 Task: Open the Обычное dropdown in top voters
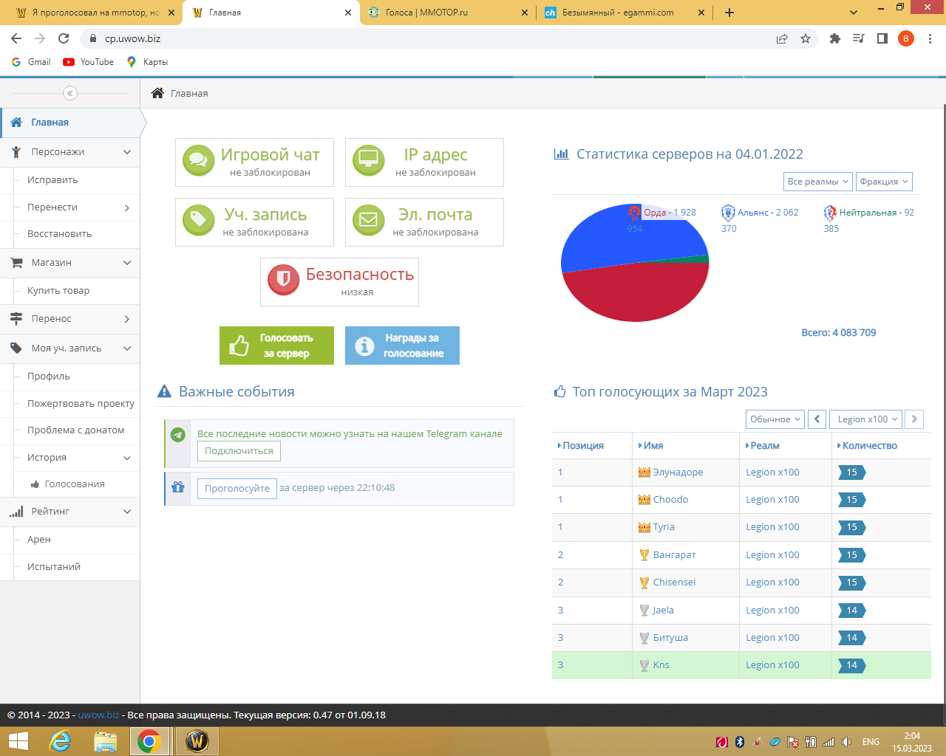[x=775, y=419]
